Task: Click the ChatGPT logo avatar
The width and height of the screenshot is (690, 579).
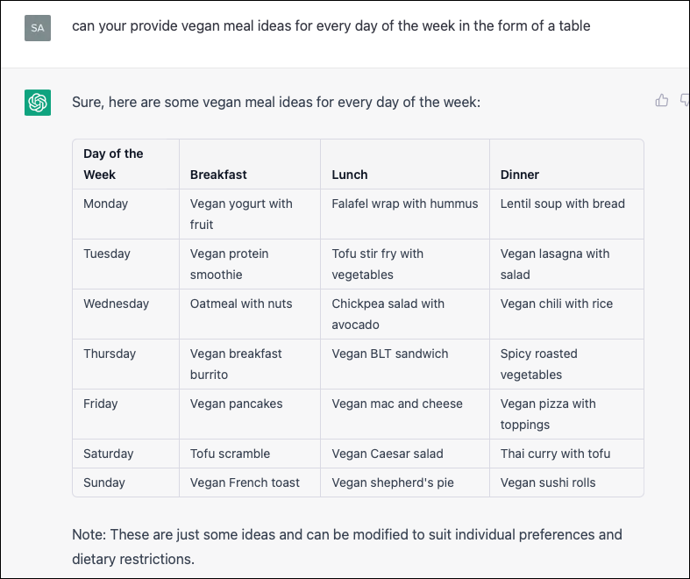Action: pos(38,103)
